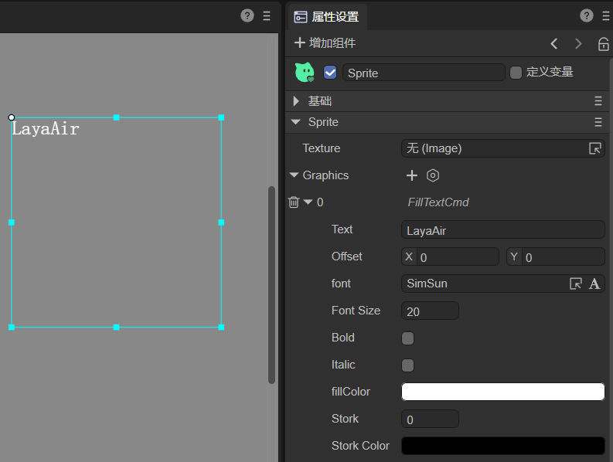Click the right-middle resize handle of the sprite

point(221,223)
